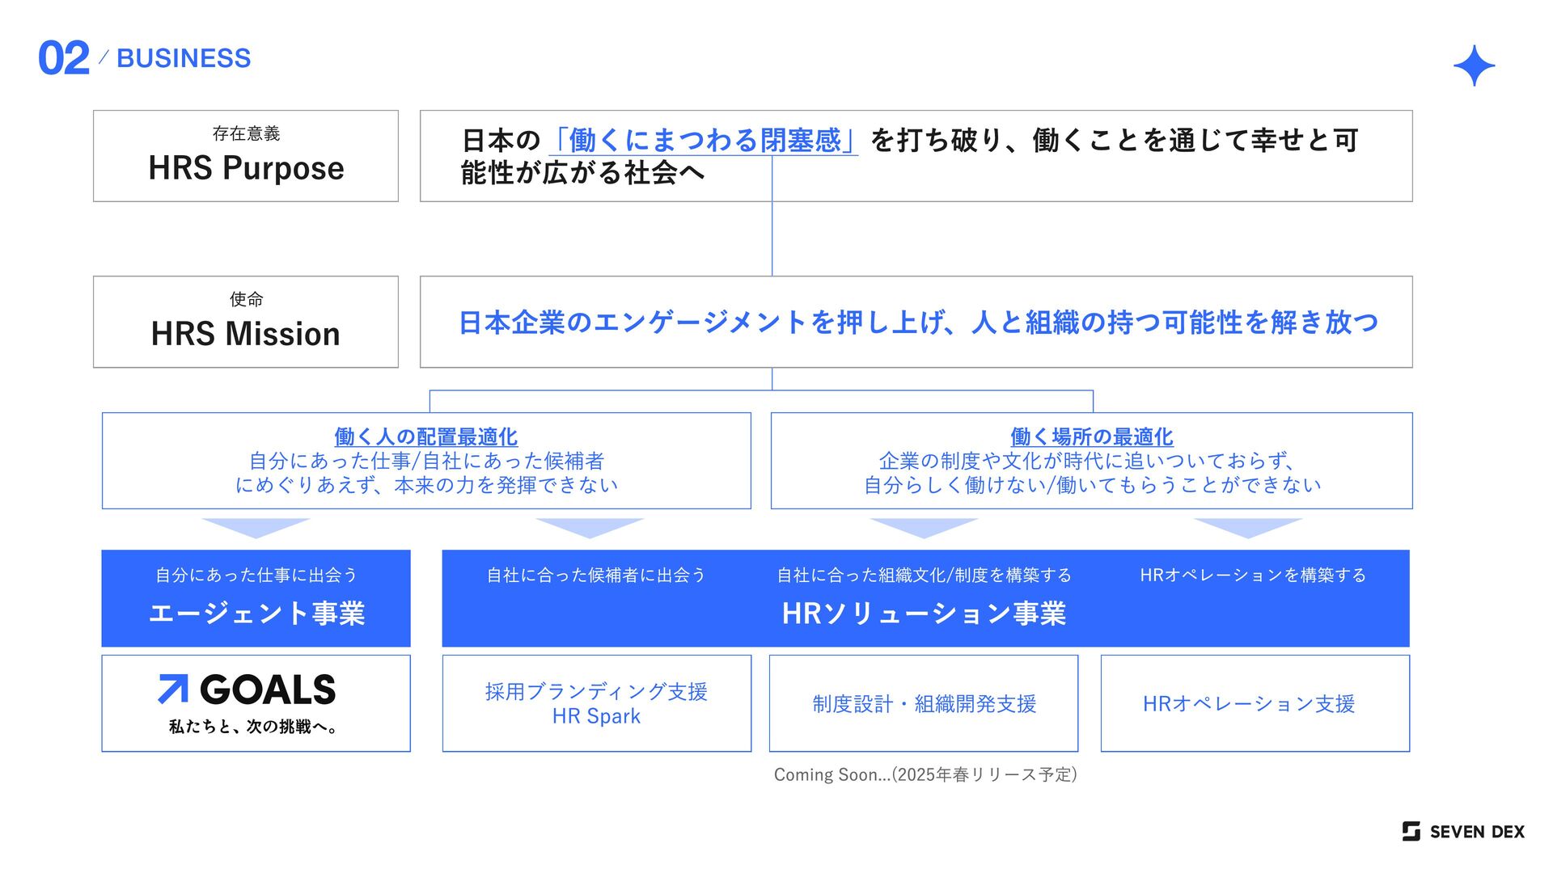Image resolution: width=1553 pixels, height=873 pixels.
Task: Click the down arrow above HRオペレーションを構築する
Action: pyautogui.click(x=1247, y=528)
